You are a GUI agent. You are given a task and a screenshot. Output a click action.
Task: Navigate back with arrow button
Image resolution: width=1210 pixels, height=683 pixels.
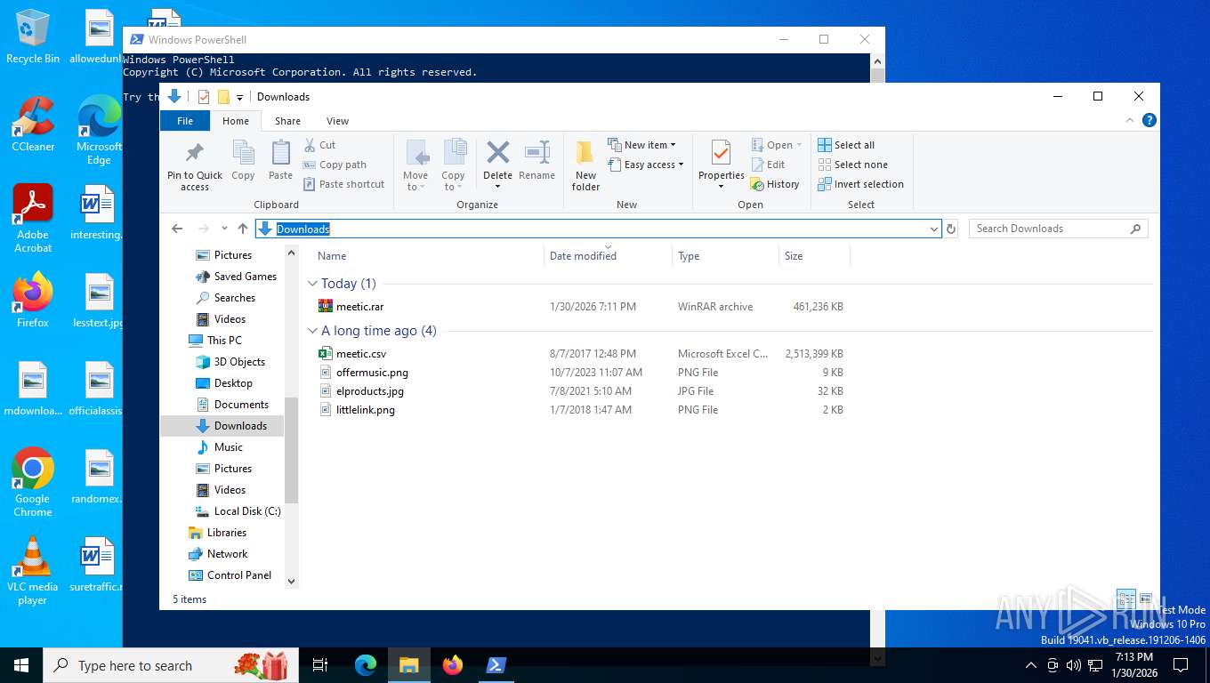point(177,229)
